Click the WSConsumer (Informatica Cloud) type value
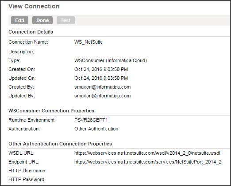The image size is (231, 186). [111, 60]
